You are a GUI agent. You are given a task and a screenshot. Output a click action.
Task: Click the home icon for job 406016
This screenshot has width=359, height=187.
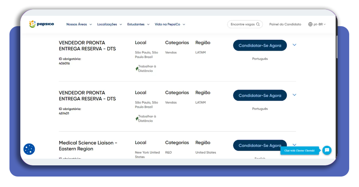(137, 69)
